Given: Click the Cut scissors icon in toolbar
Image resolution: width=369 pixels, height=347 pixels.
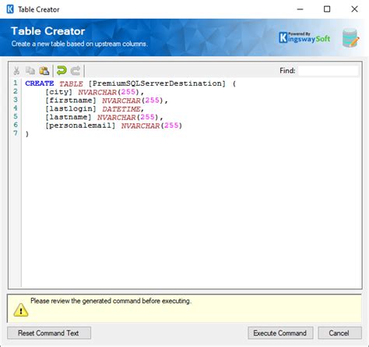Looking at the screenshot, I should point(16,70).
